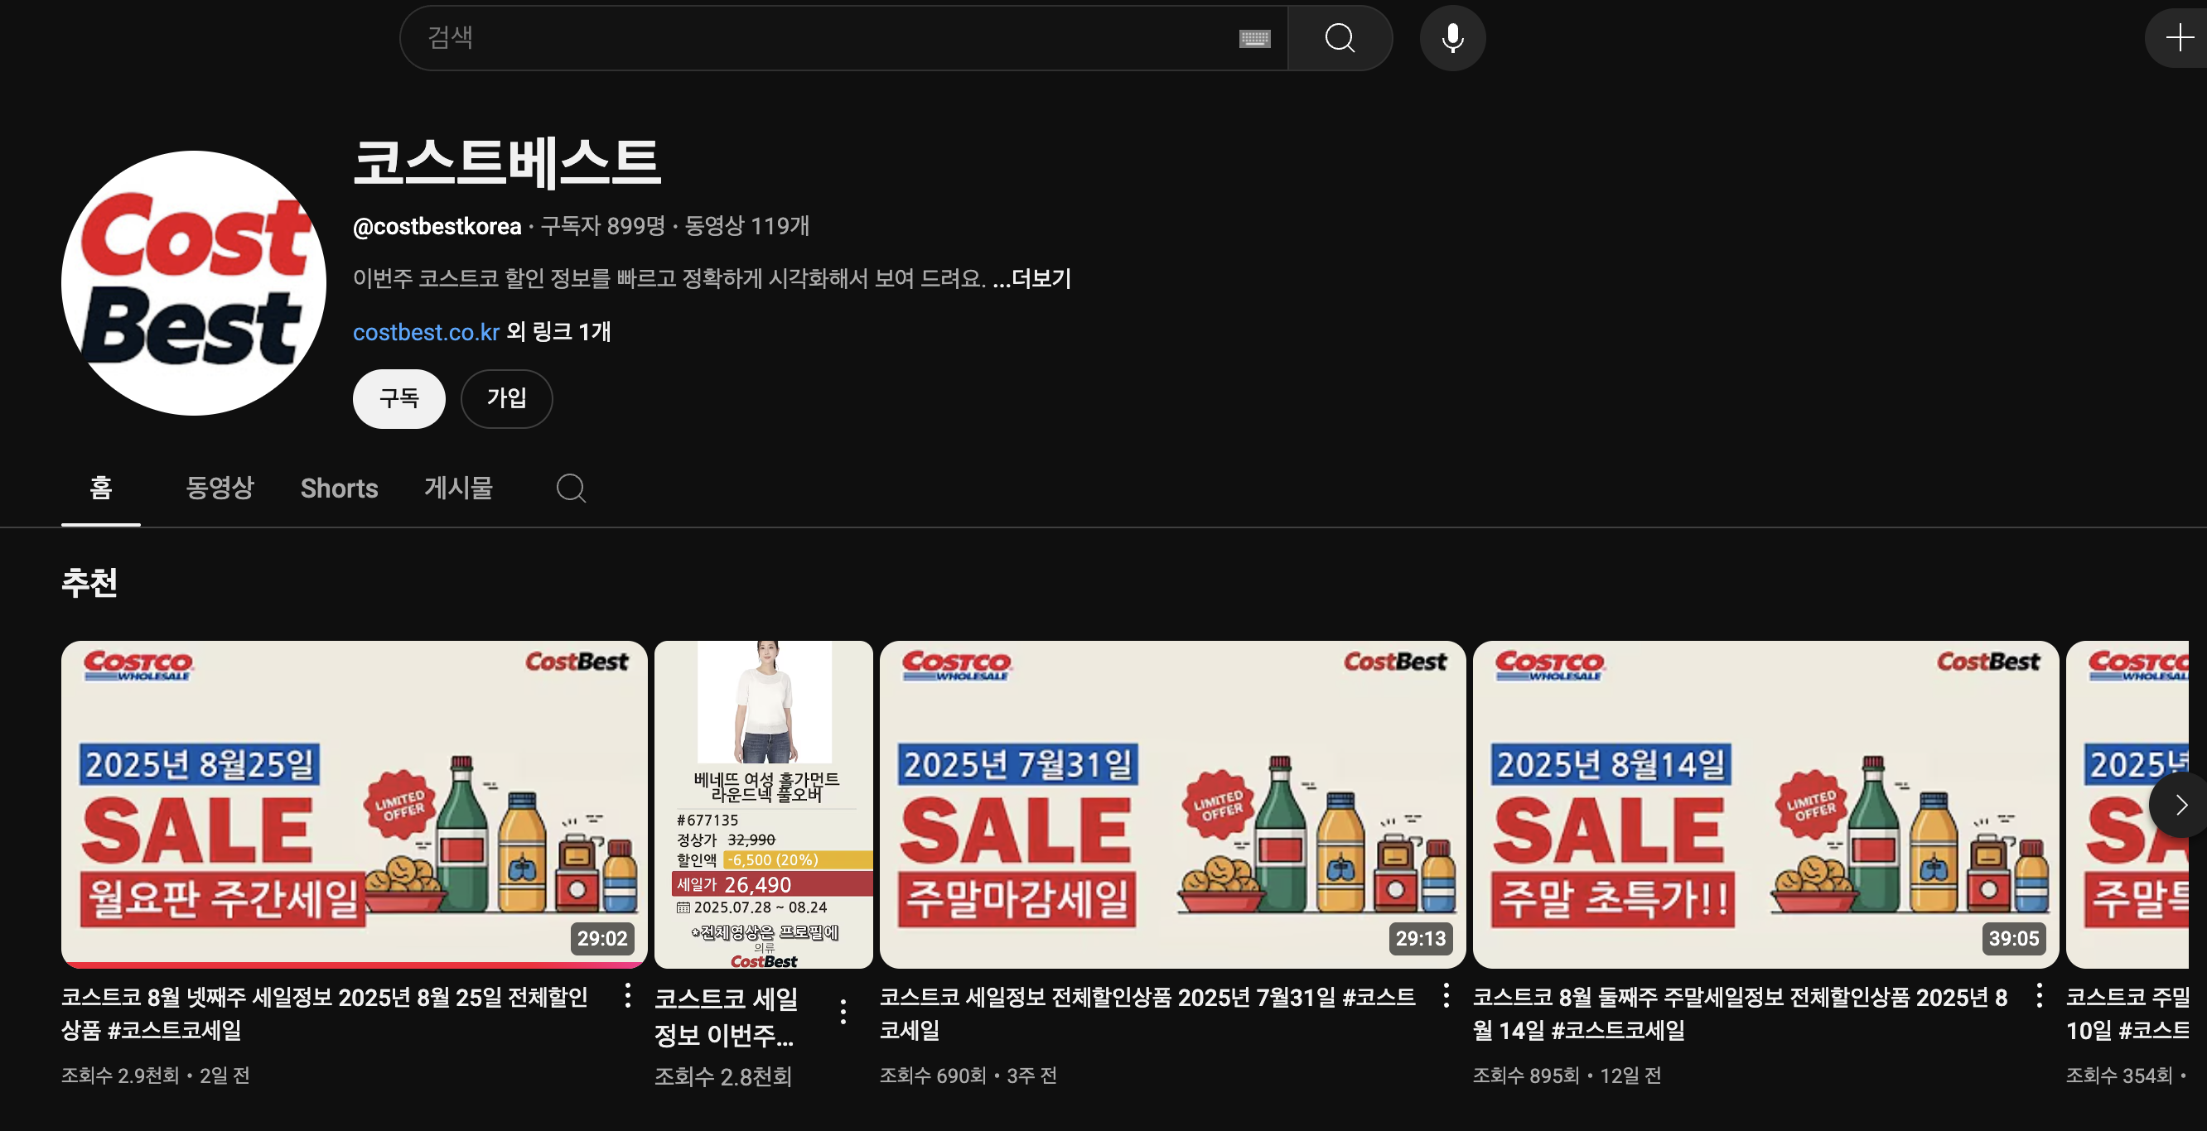Open more options for 8월 14일 video
This screenshot has width=2207, height=1131.
2039,995
